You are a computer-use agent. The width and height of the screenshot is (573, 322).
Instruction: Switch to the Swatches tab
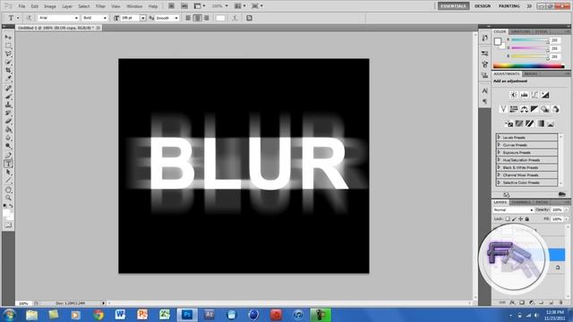click(x=520, y=32)
